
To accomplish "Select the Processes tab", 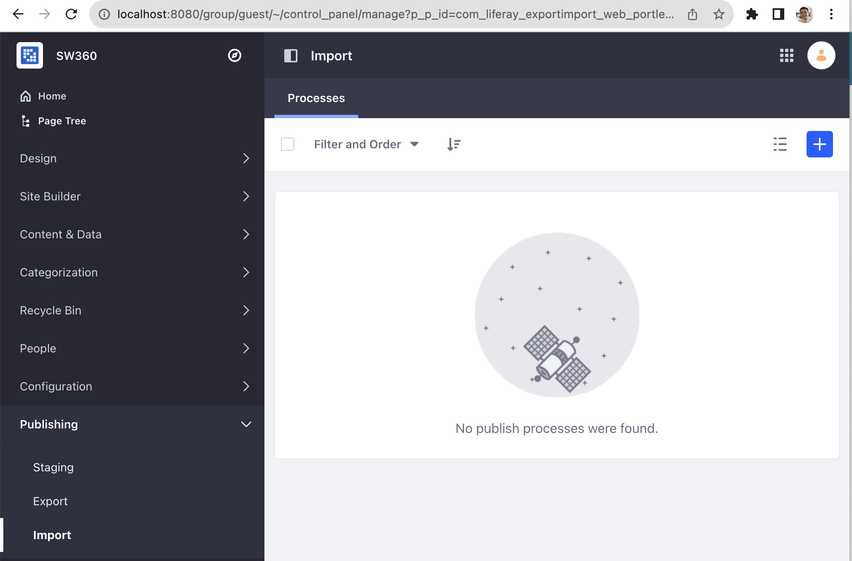I will 316,98.
